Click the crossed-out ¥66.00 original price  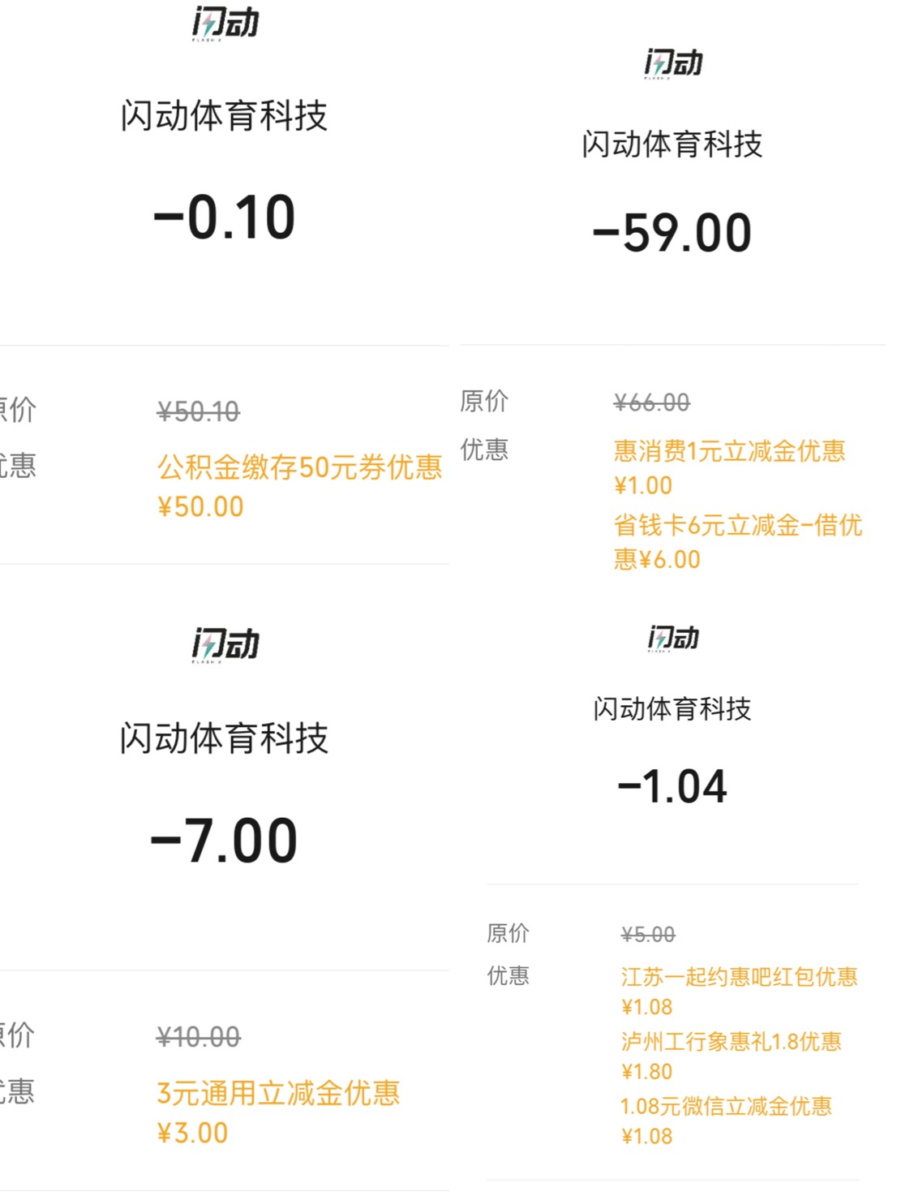652,402
